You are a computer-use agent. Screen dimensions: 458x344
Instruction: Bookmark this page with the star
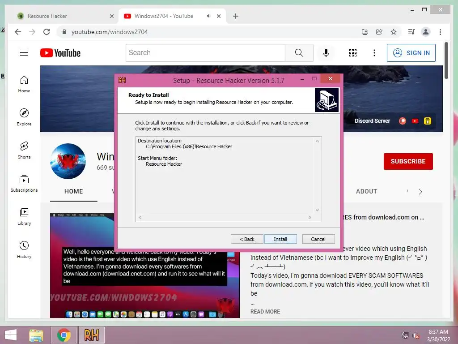[394, 32]
